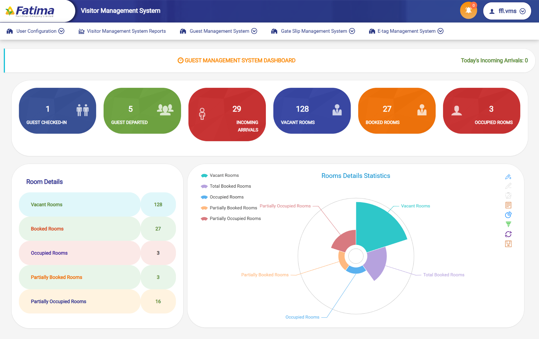Click the draw-brush pencil-plus chart tool
The width and height of the screenshot is (539, 339).
click(508, 177)
